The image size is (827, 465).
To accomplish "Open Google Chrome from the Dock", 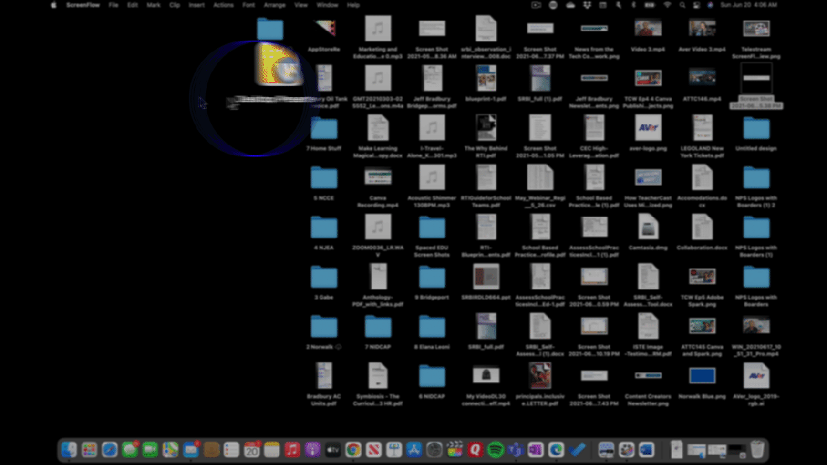I will (353, 450).
